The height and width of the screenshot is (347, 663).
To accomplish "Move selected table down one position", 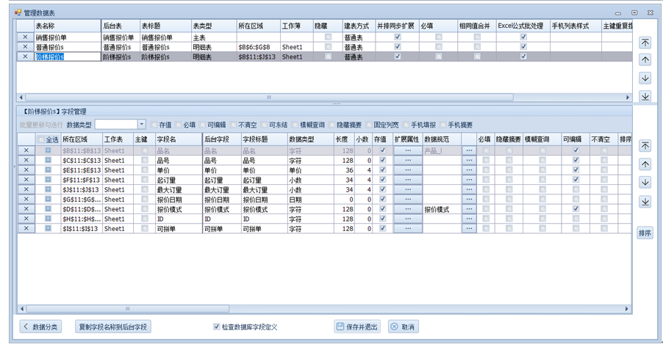I will (645, 78).
